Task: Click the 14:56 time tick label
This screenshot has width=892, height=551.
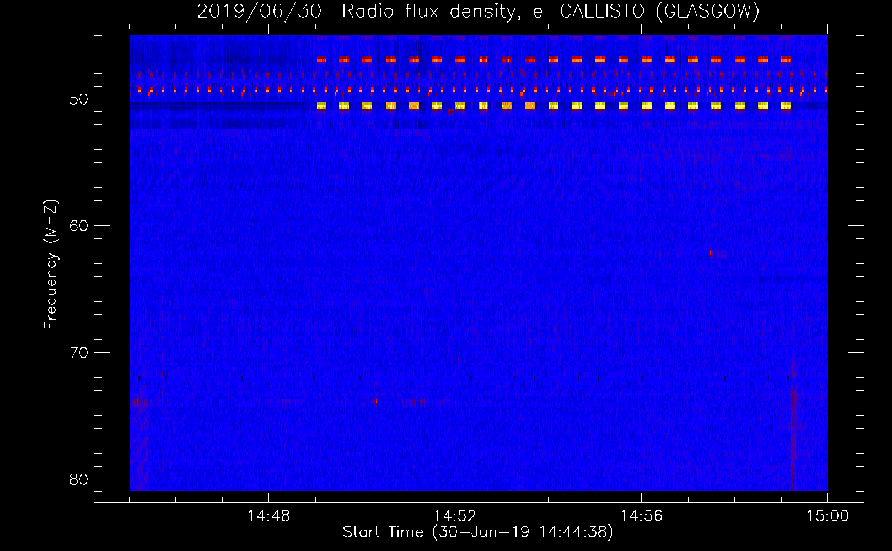Action: point(641,516)
